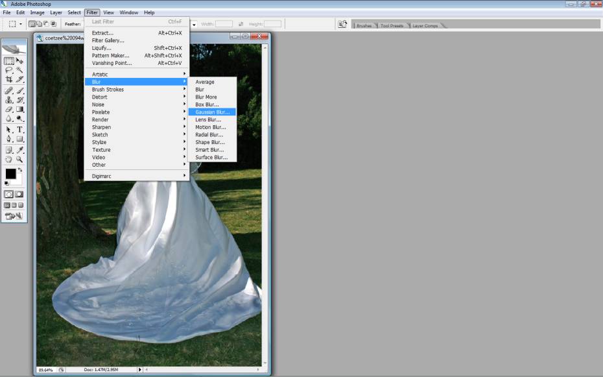Choose the Hand tool

coord(9,159)
